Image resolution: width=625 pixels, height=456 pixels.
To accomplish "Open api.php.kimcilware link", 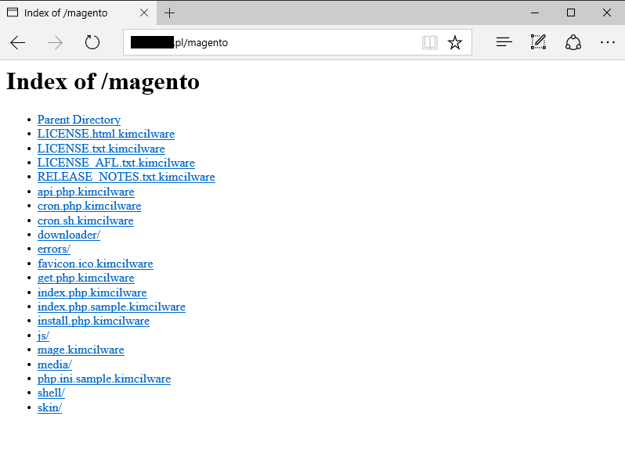I will point(85,192).
